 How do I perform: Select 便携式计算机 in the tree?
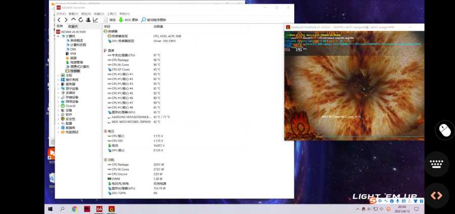coord(77,66)
